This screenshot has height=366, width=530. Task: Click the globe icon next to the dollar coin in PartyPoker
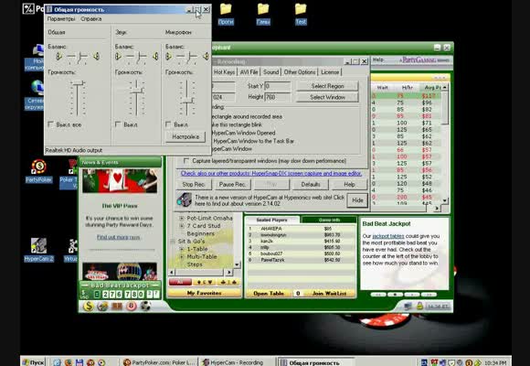click(x=102, y=306)
